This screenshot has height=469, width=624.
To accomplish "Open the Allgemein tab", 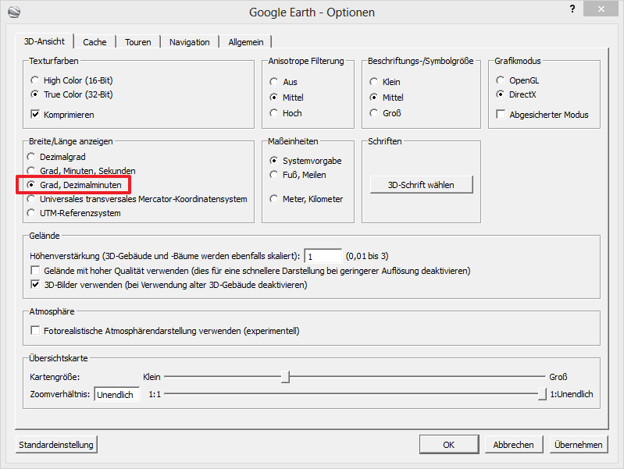I will (x=246, y=42).
